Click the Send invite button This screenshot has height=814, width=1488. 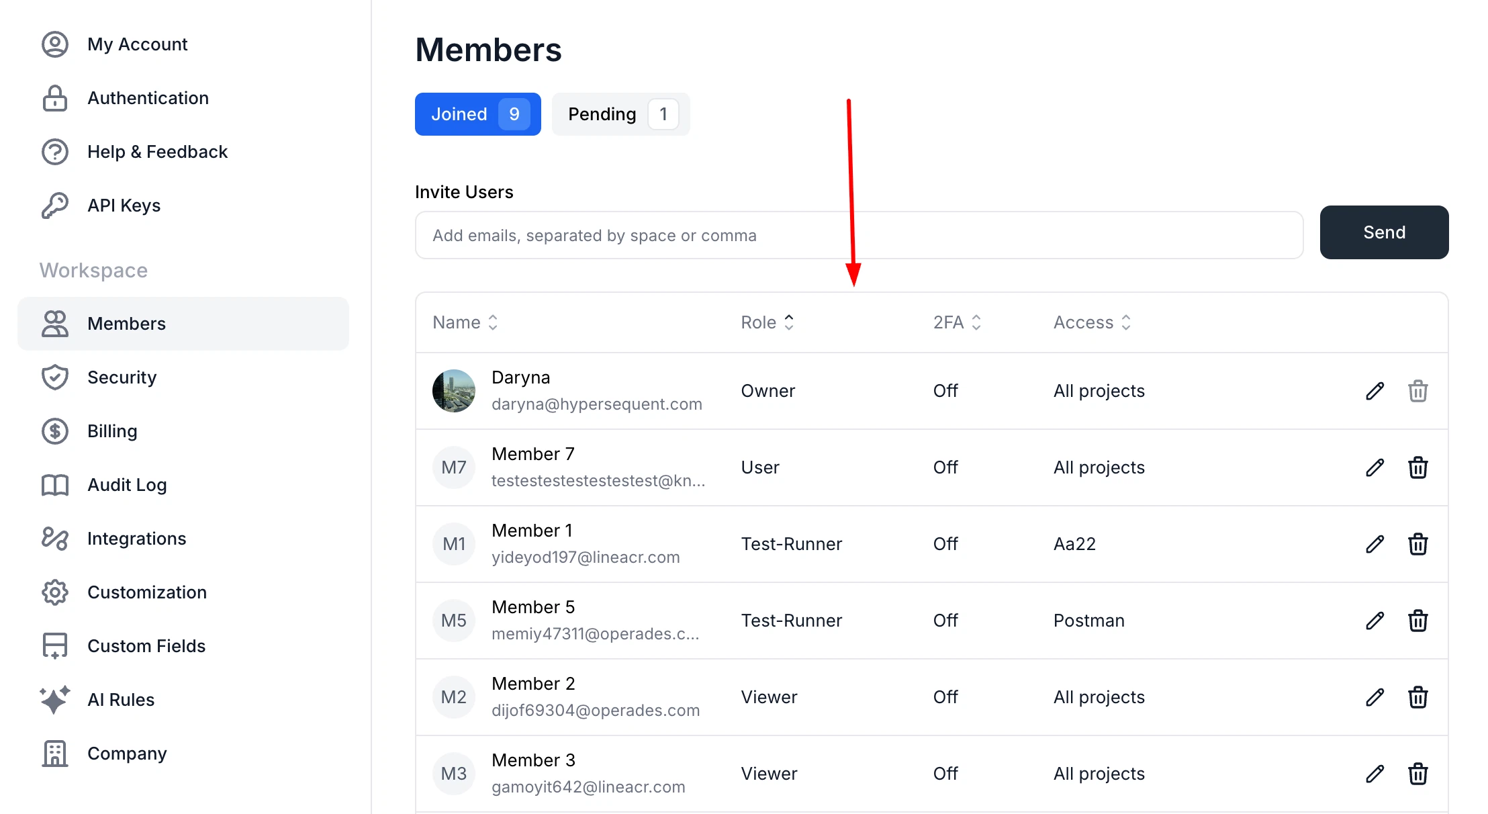pos(1383,232)
